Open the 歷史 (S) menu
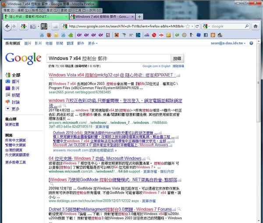Viewport: 263px width, 223px height. coord(52,11)
